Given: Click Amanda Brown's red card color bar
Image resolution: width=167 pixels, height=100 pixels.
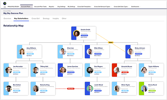Looking at the screenshot, I should [115, 70].
